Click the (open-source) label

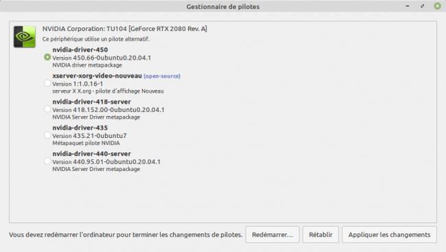(x=162, y=76)
